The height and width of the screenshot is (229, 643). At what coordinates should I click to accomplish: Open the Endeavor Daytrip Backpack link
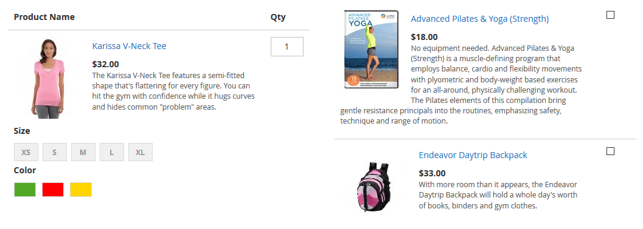pyautogui.click(x=473, y=155)
